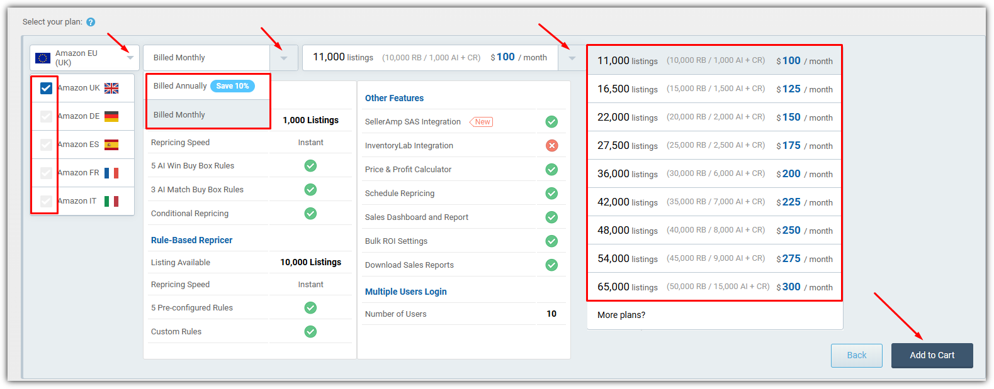Viewport: 994px width, 389px height.
Task: Click the help icon beside Select your plan
Action: pyautogui.click(x=91, y=22)
